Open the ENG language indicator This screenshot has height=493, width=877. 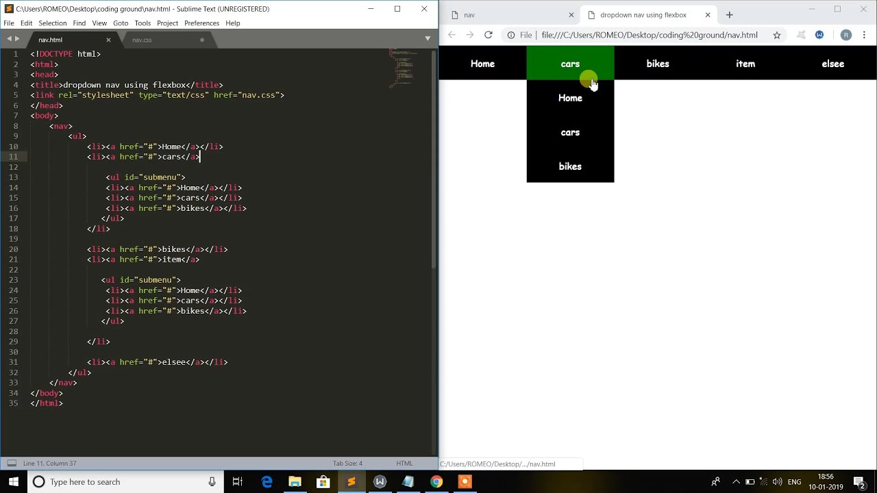point(795,482)
